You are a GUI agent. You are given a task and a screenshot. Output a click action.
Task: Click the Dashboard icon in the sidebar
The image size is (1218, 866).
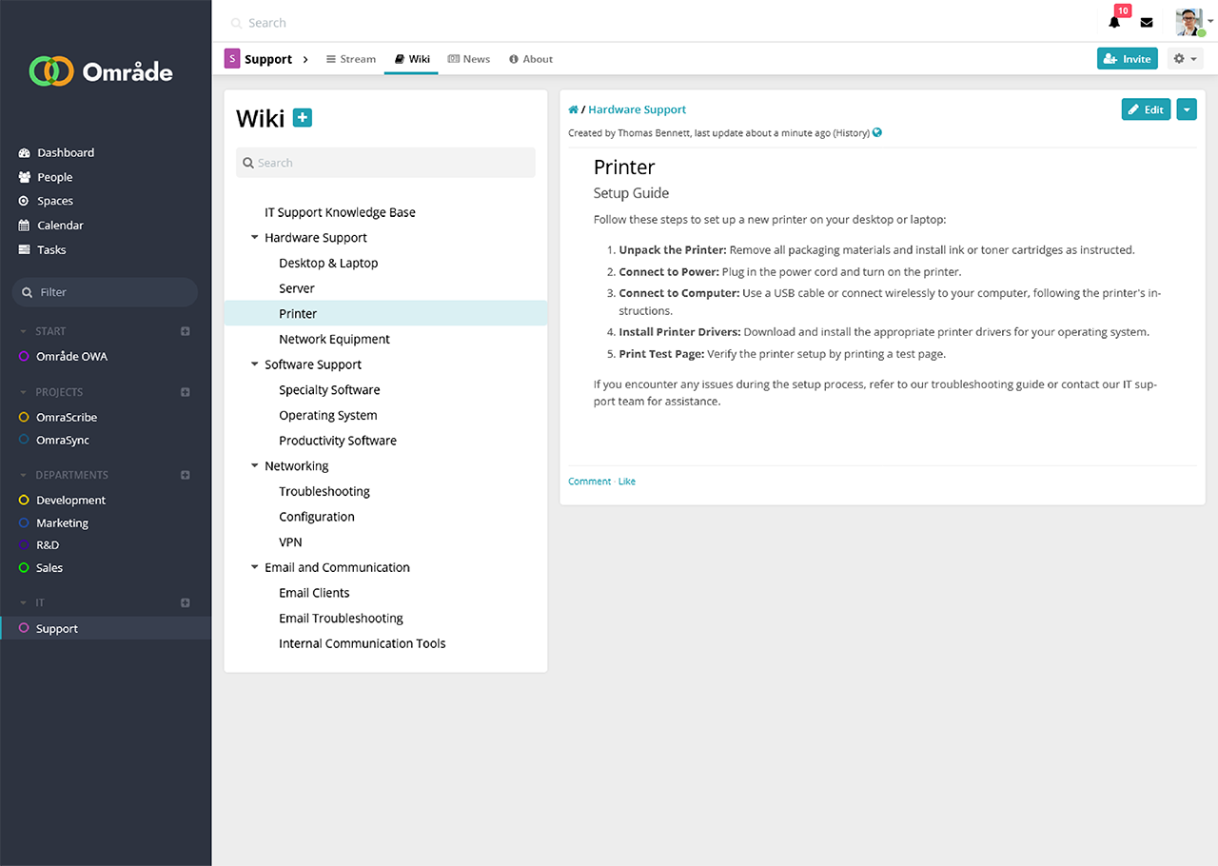[25, 152]
